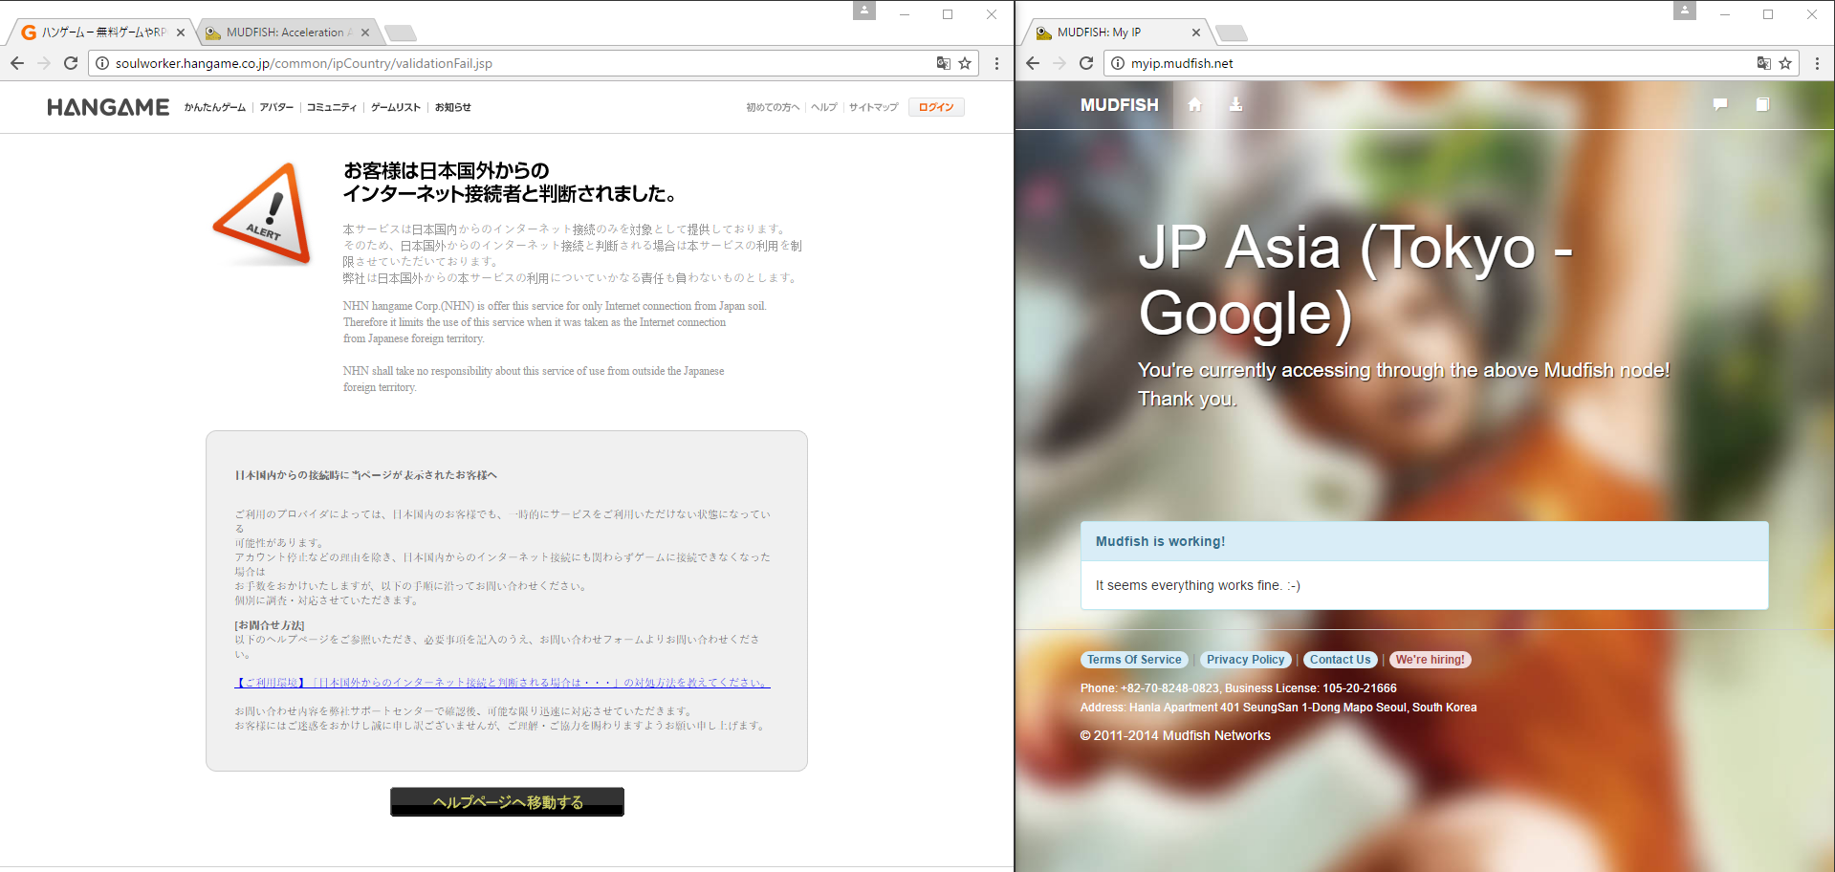View site info for myip.mudfish.net
Viewport: 1835px width, 872px height.
1118,63
